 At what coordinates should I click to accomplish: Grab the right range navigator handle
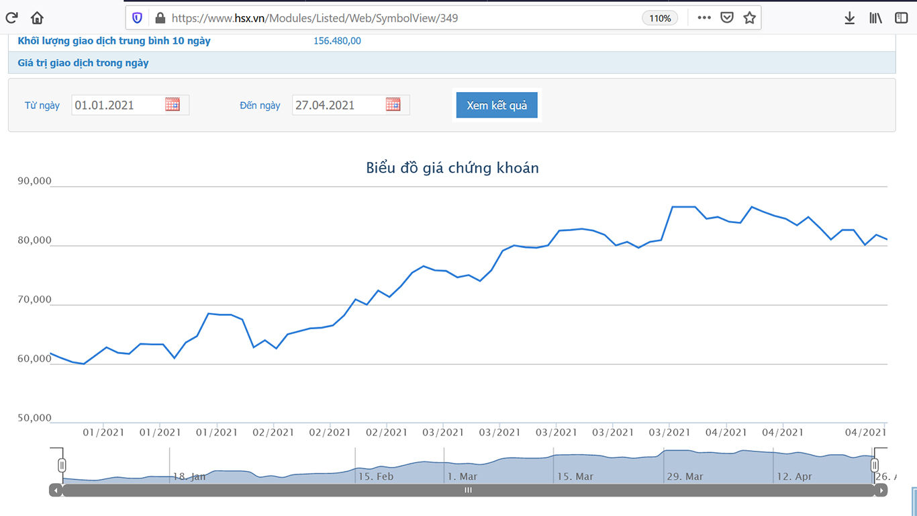(x=875, y=465)
